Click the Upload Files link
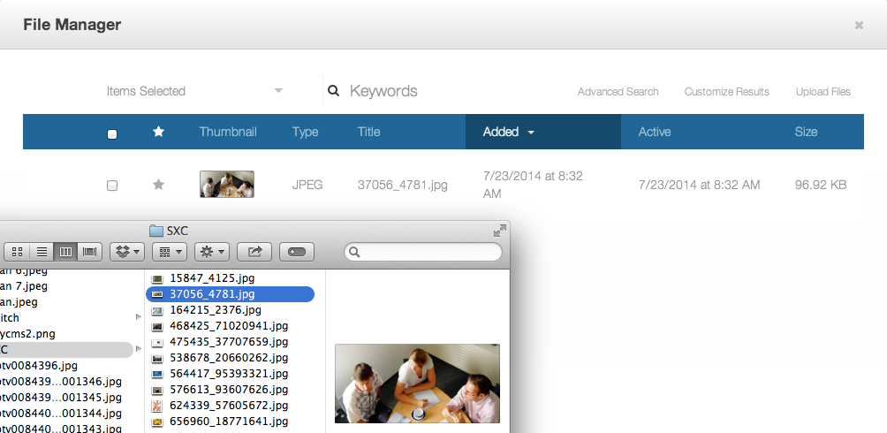This screenshot has height=433, width=887. click(823, 92)
